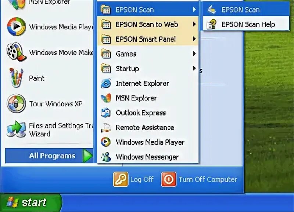Click Windows Messenger text entry
The height and width of the screenshot is (212, 294).
click(x=147, y=157)
